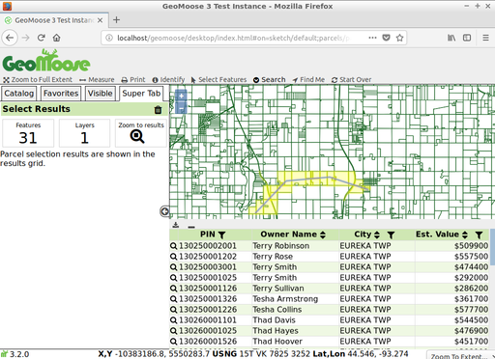Open the Est. Value column filter
This screenshot has height=359, width=495.
click(479, 235)
